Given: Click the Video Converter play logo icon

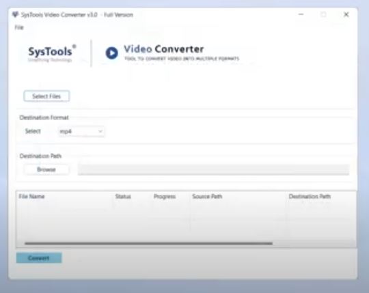Looking at the screenshot, I should pyautogui.click(x=111, y=53).
